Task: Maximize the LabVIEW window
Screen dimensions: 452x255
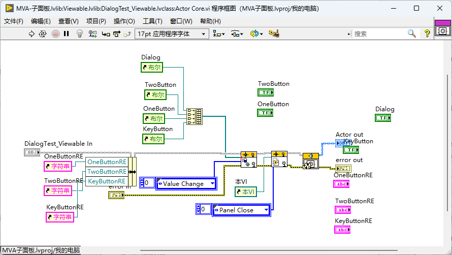Action: [416, 8]
